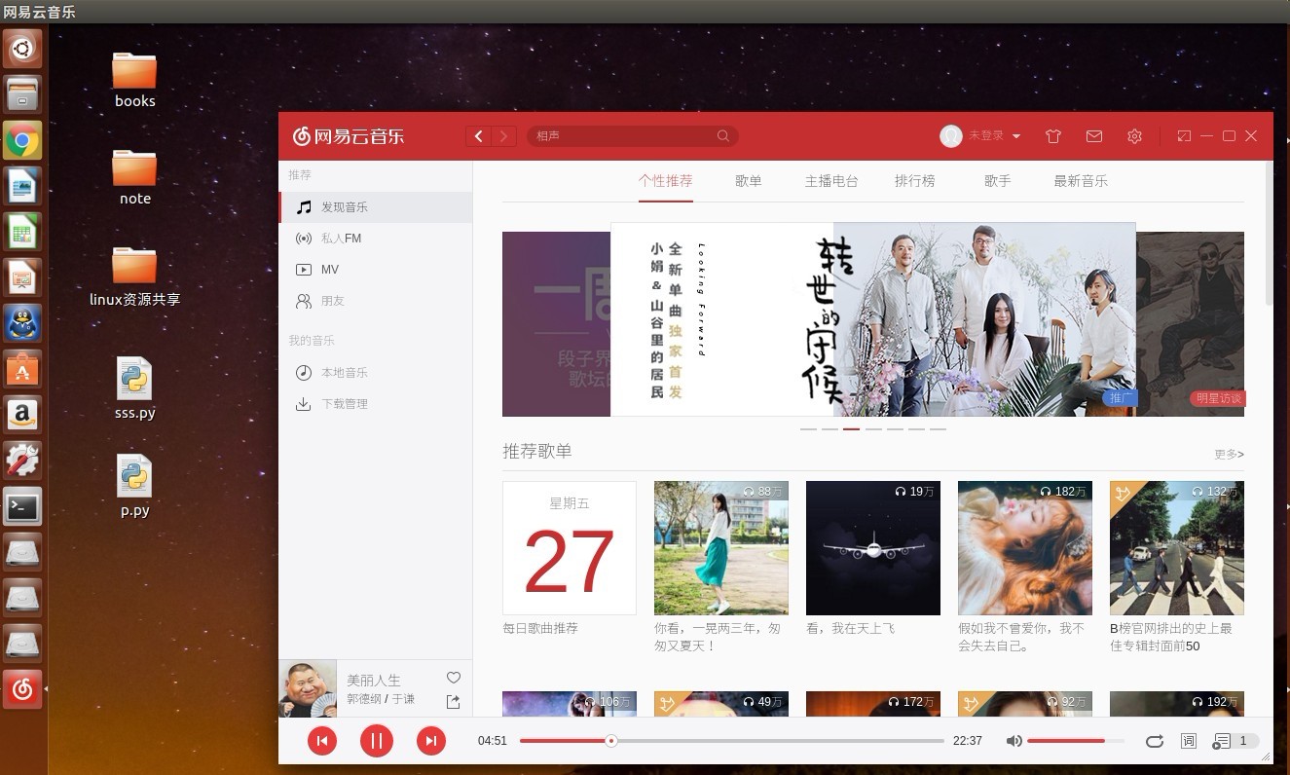1290x775 pixels.
Task: Switch to the 个性推荐 tab
Action: pos(666,181)
